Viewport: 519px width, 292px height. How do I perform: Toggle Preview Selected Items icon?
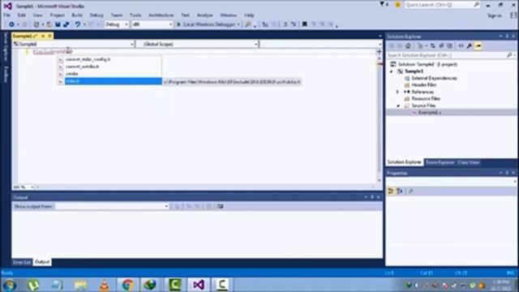click(x=478, y=46)
